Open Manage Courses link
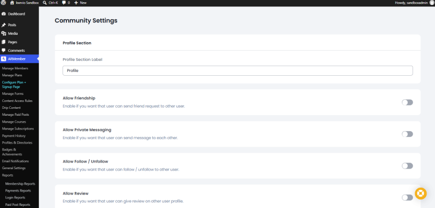The image size is (435, 208). pyautogui.click(x=14, y=122)
